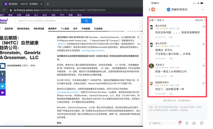213x129 pixels.
Task: Open the 然健环球资讯 channel avatar
Action: [x=168, y=10]
